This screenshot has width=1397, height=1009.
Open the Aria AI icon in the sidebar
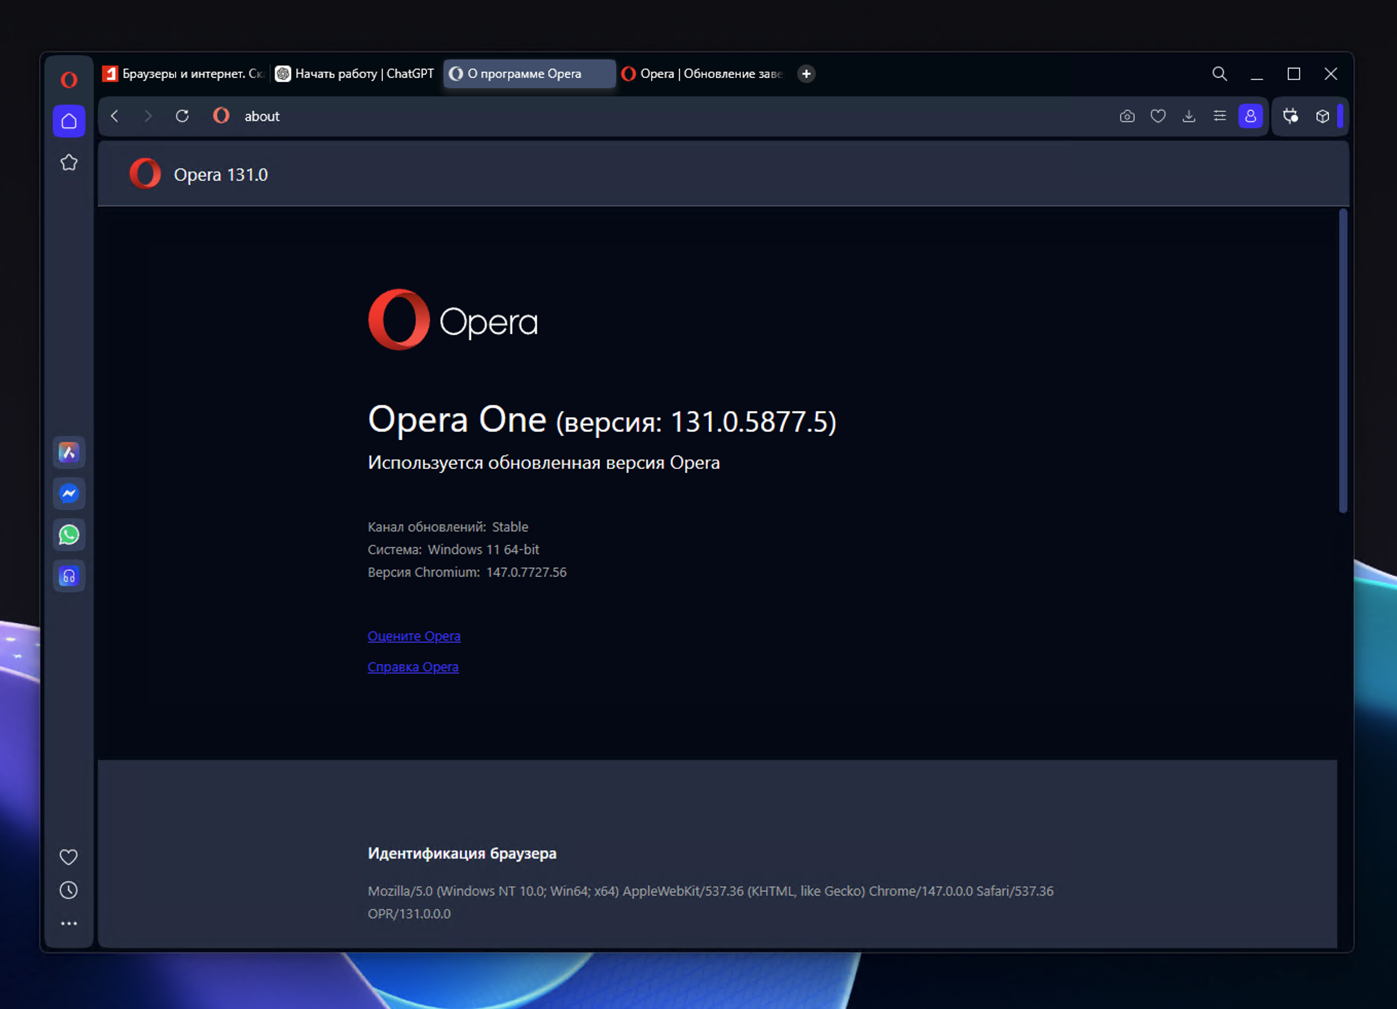(69, 453)
